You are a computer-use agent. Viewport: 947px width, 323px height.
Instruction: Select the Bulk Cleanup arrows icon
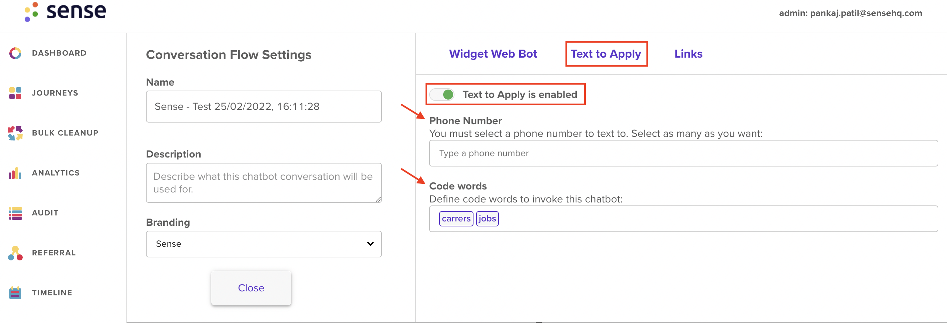tap(15, 133)
